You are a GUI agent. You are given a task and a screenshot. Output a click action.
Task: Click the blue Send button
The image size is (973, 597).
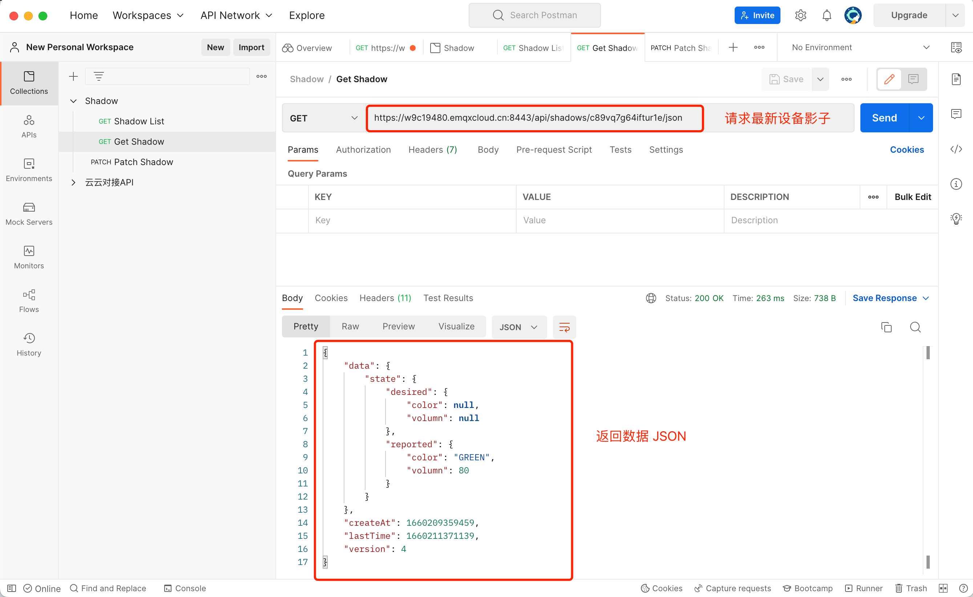point(884,118)
